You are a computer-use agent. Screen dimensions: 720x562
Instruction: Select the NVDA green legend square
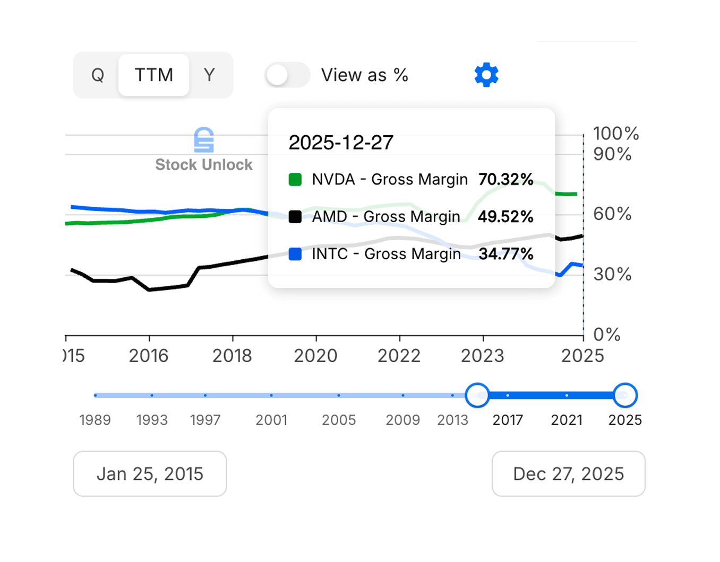(x=295, y=179)
